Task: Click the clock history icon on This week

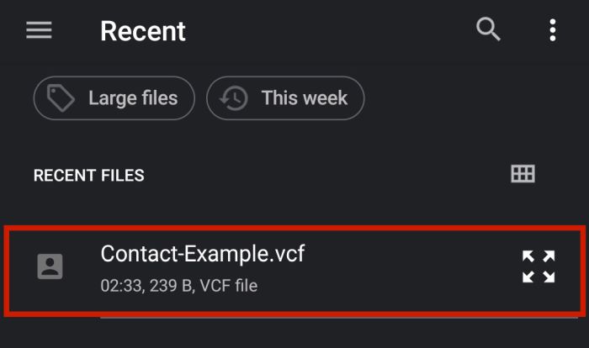Action: pyautogui.click(x=234, y=98)
